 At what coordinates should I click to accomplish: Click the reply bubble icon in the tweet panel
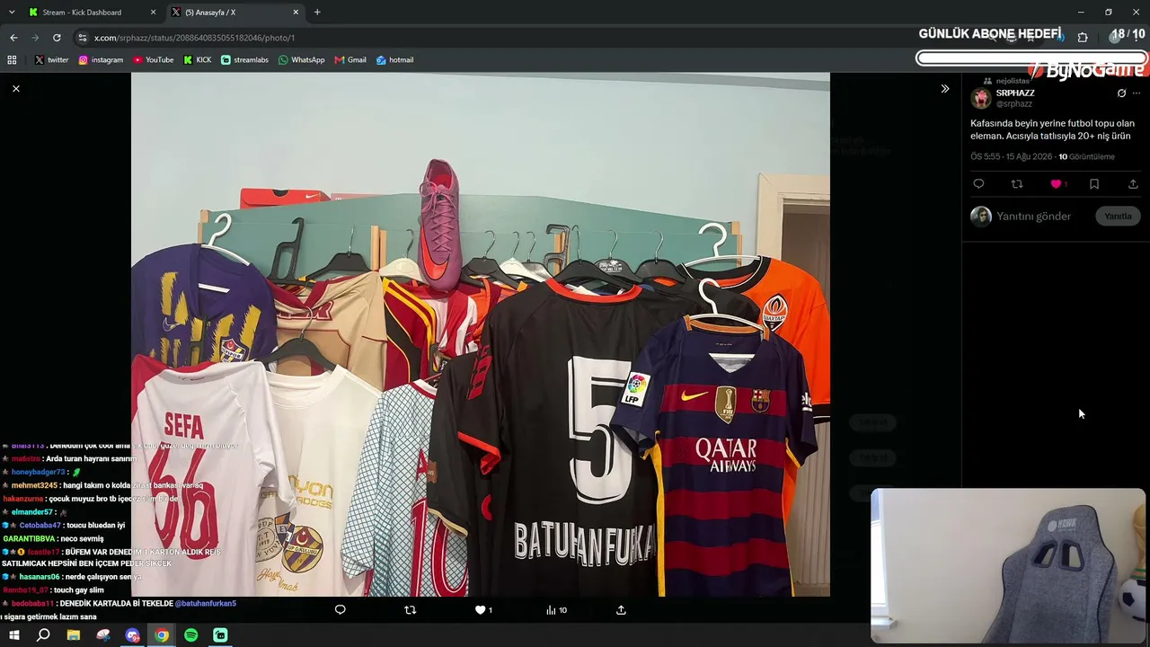pos(978,184)
